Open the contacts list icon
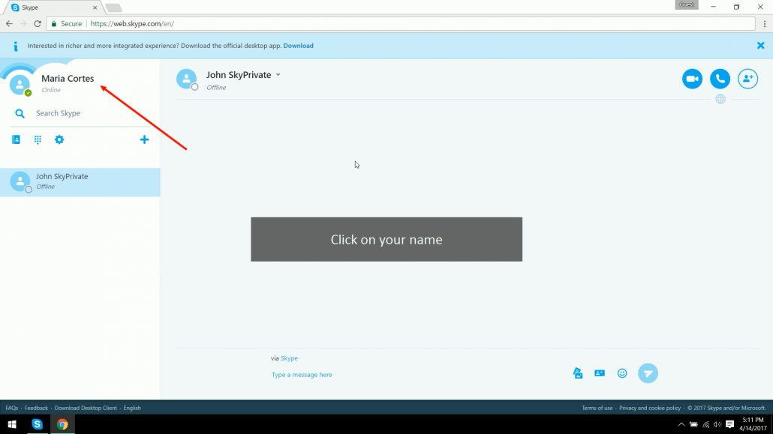 click(x=16, y=139)
